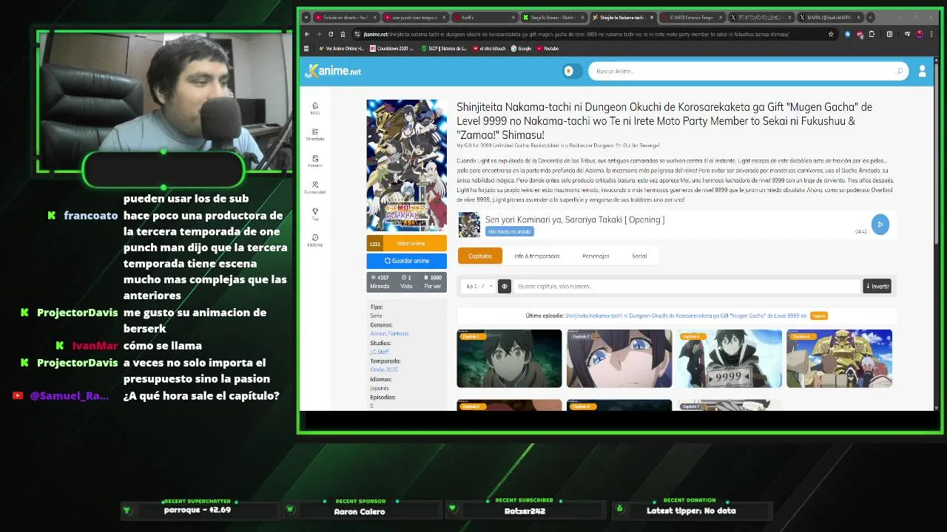Open the J.C.Staff studio link
This screenshot has height=532, width=947.
click(380, 352)
